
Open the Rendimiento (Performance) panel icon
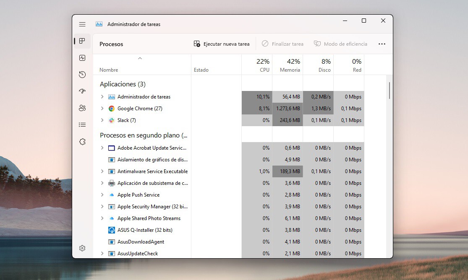click(82, 58)
